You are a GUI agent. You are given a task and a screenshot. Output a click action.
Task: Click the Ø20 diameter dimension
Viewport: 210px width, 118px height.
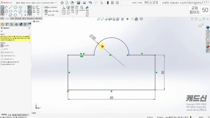pos(93,37)
